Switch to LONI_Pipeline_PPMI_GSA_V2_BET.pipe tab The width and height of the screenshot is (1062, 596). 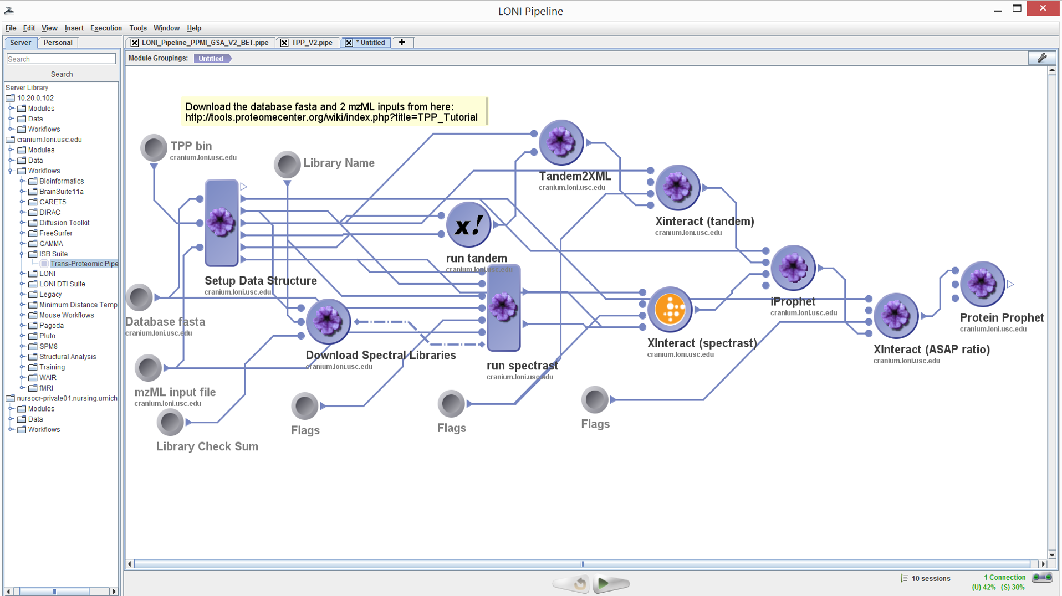205,43
